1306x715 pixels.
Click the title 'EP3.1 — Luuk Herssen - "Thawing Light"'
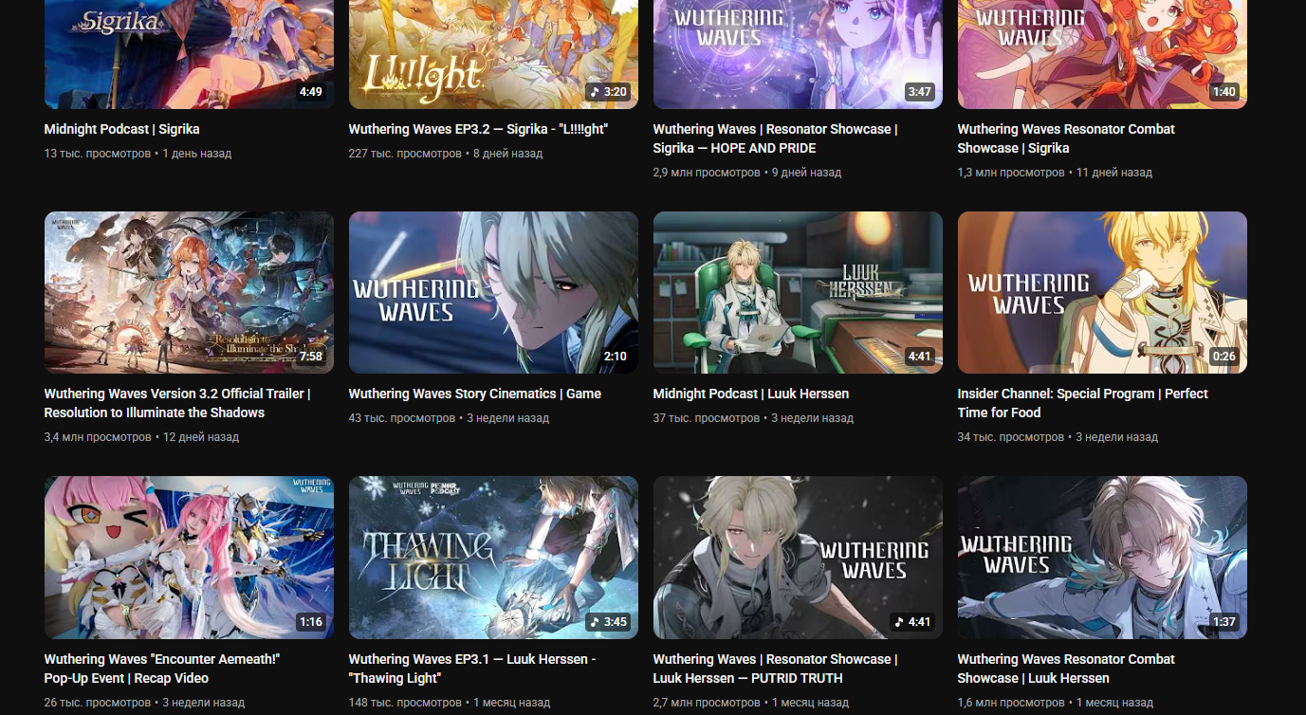tap(472, 669)
